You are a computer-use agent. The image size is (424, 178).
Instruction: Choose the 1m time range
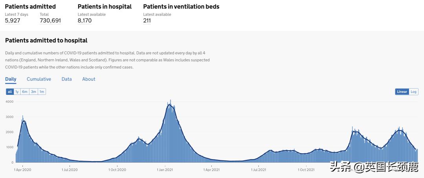[42, 92]
